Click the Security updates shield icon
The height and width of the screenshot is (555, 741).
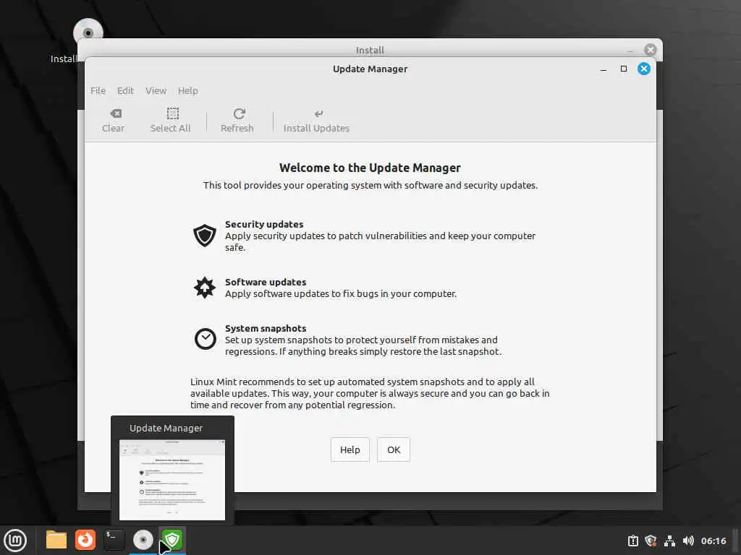[x=205, y=235]
